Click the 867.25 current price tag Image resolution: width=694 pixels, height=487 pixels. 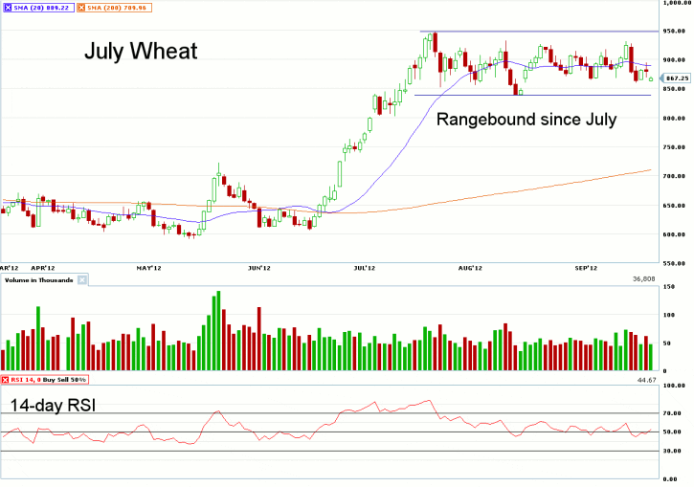click(676, 77)
